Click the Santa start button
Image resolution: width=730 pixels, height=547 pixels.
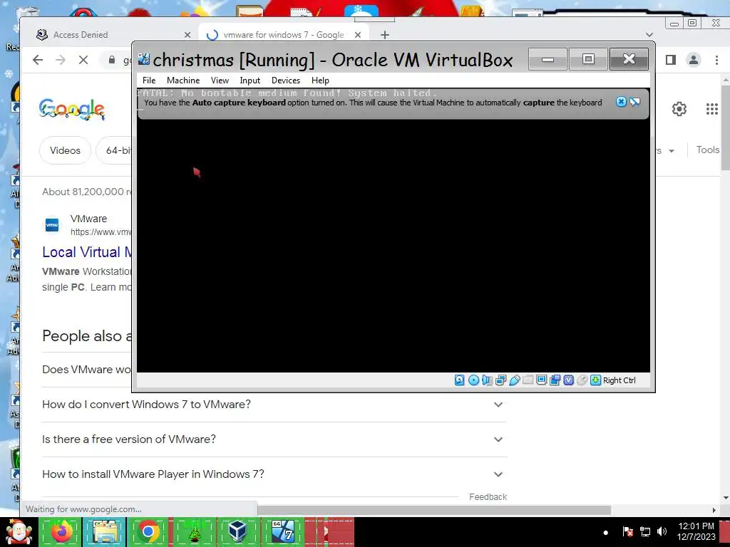(x=19, y=532)
